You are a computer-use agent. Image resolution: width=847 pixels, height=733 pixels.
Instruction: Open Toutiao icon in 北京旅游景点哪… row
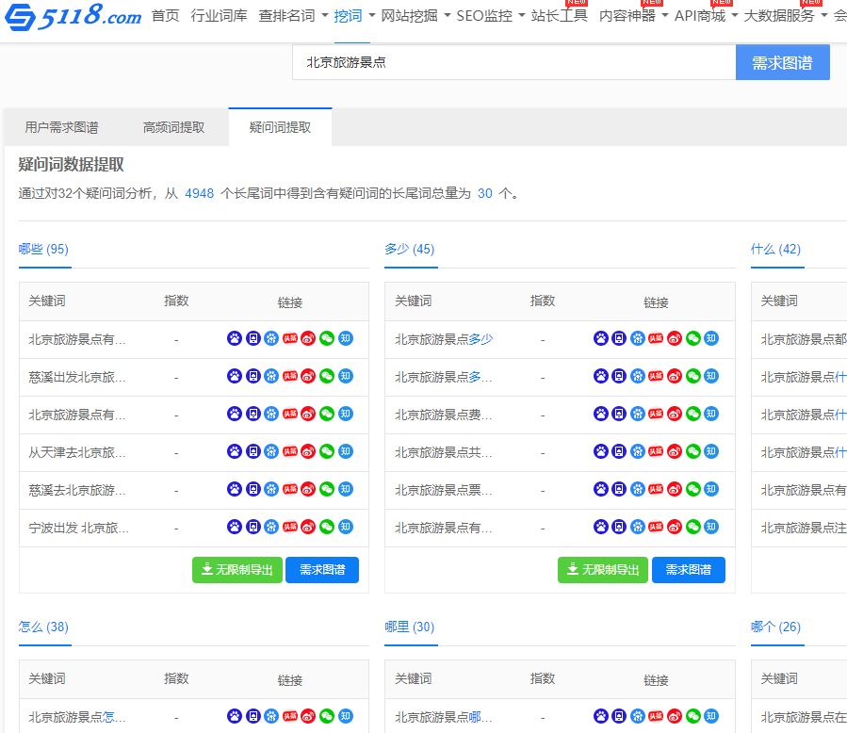click(x=657, y=716)
